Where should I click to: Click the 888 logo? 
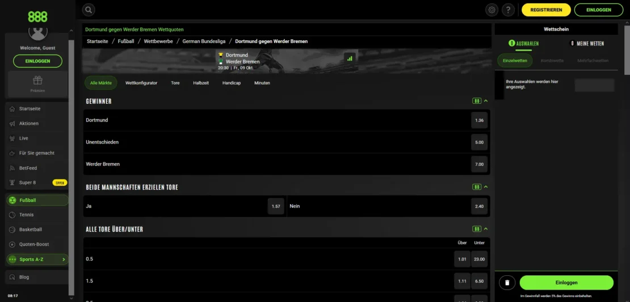pos(37,17)
